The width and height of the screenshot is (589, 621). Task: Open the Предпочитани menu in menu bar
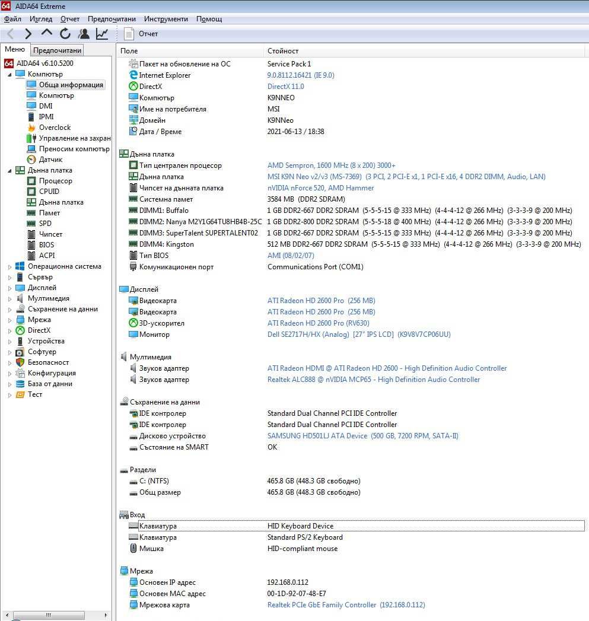(112, 19)
